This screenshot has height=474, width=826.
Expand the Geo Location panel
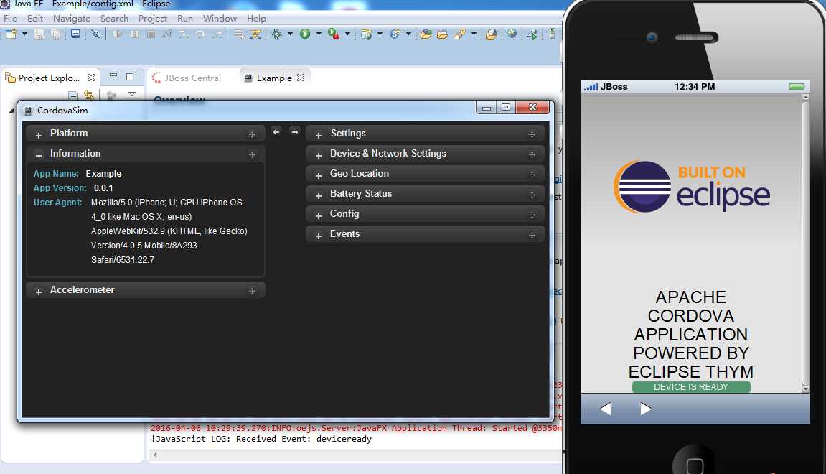(x=318, y=175)
